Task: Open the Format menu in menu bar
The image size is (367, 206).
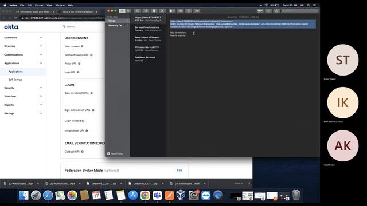Action: pyautogui.click(x=39, y=5)
